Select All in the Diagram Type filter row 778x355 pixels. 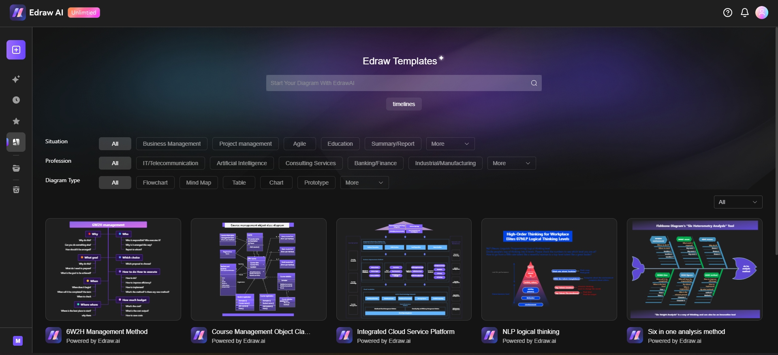pos(115,183)
